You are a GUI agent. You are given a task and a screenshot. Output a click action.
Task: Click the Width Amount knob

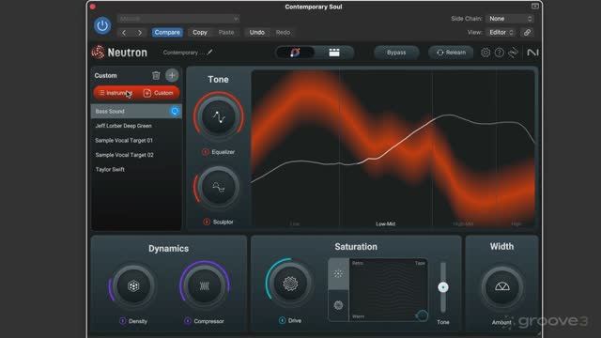(501, 287)
